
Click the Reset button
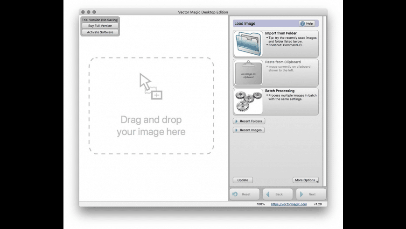[244, 194]
